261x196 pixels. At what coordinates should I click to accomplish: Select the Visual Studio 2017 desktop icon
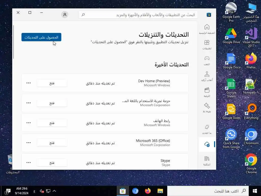[251, 38]
